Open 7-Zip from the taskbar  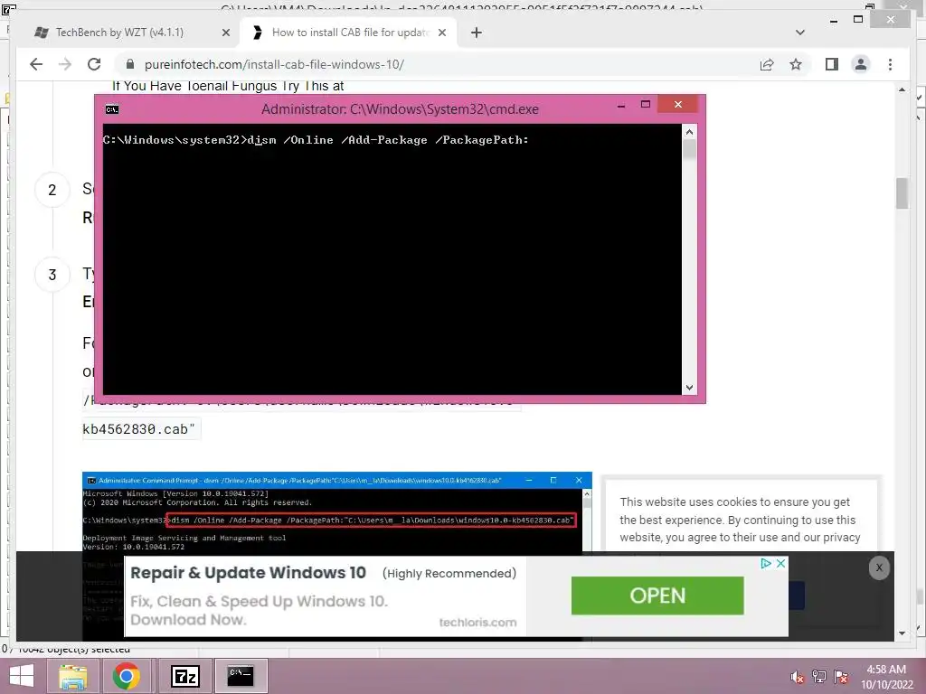click(184, 676)
